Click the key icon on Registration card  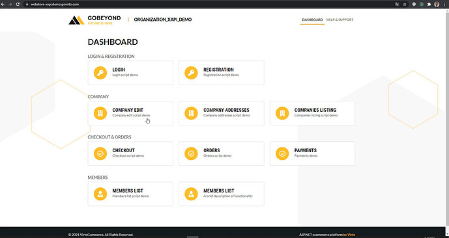[x=191, y=73]
